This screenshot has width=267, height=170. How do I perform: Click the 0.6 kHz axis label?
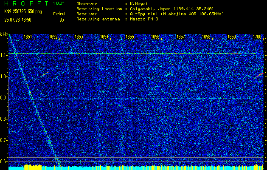tap(3, 161)
